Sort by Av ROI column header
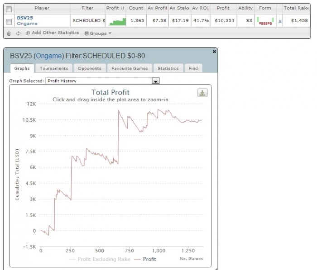This screenshot has width=317, height=270. [x=200, y=8]
